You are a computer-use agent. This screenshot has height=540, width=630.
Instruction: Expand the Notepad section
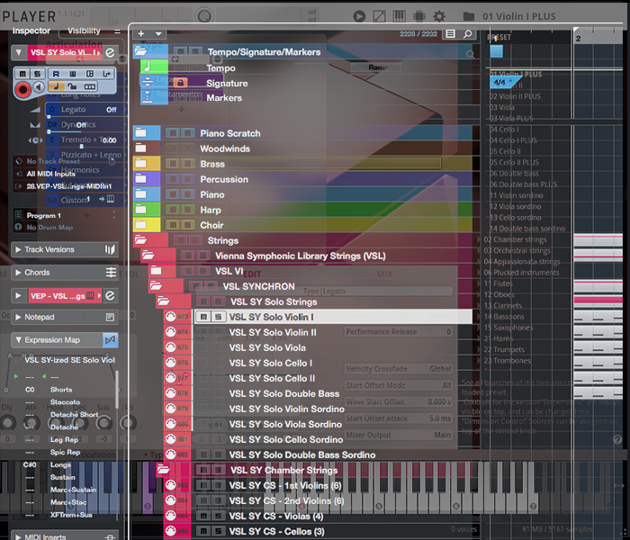18,317
